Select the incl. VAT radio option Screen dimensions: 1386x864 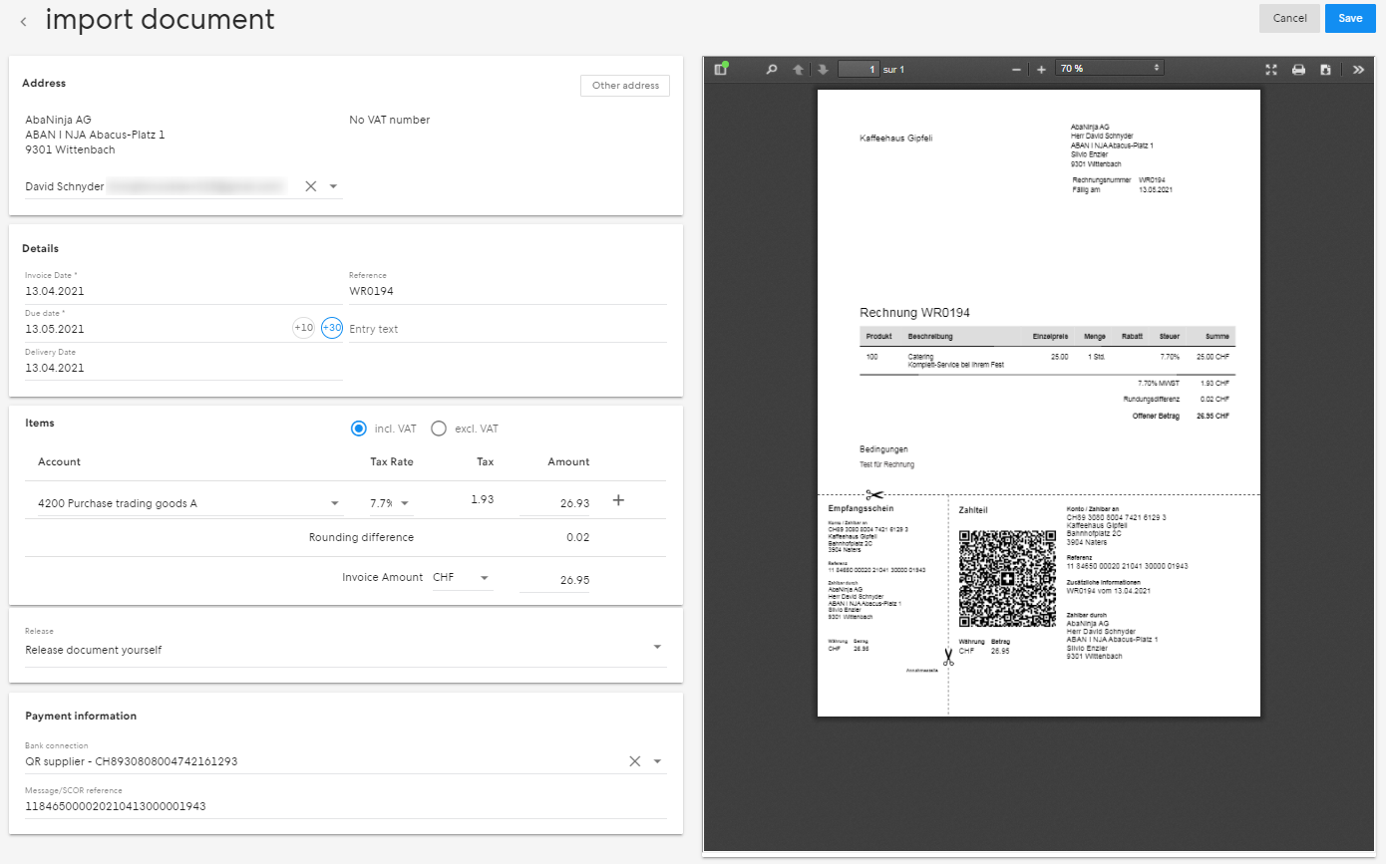359,429
